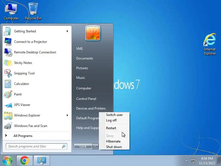Open Control Panel link
The width and height of the screenshot is (221, 166).
coord(86,99)
